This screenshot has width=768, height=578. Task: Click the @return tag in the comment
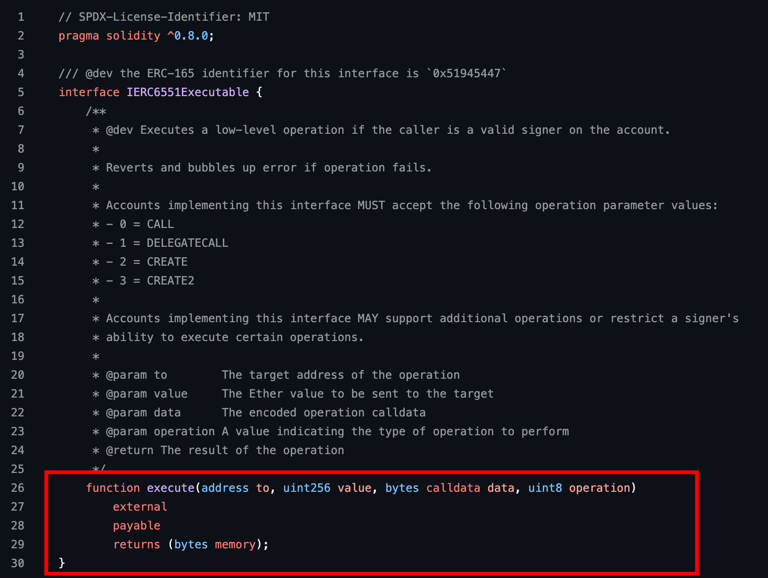[130, 450]
